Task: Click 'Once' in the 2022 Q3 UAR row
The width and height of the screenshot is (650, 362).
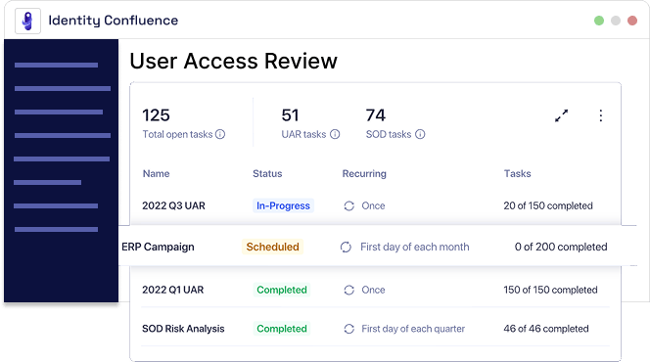Action: tap(373, 205)
